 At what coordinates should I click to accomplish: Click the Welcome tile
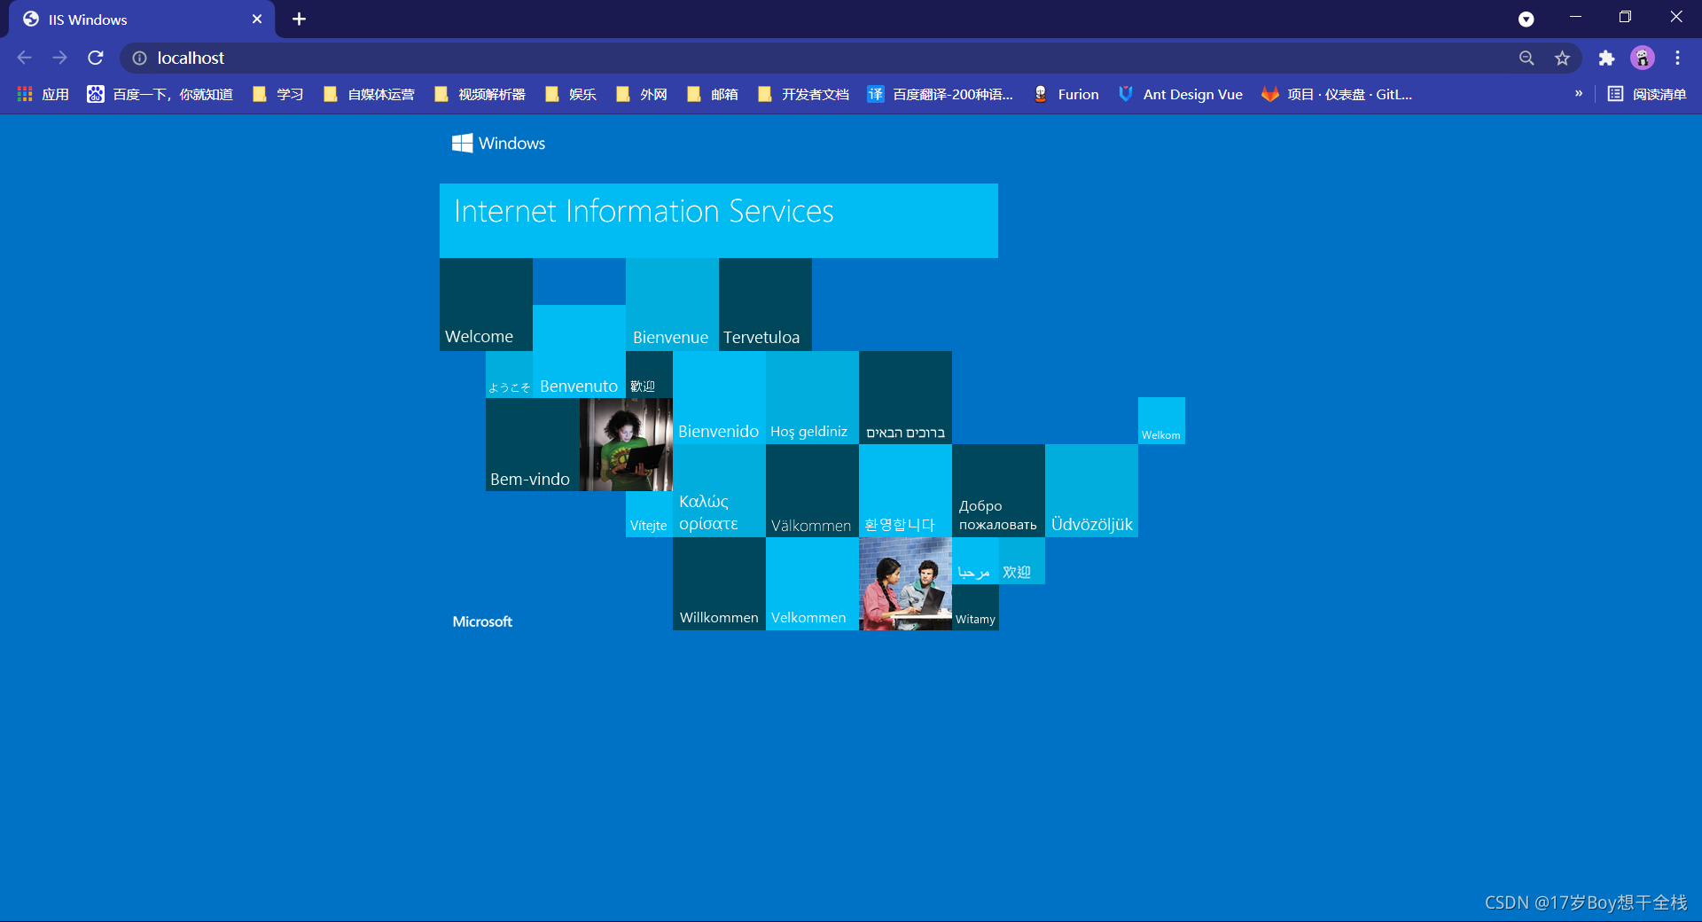click(486, 304)
